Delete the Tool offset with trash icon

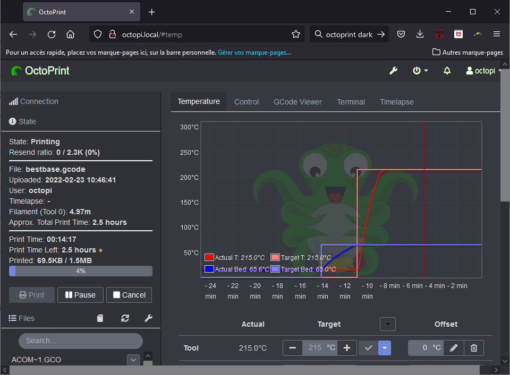click(x=474, y=348)
